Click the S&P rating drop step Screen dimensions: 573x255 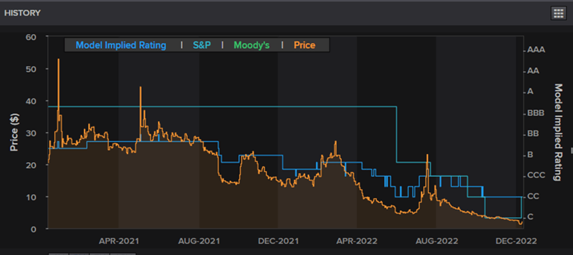(x=397, y=134)
